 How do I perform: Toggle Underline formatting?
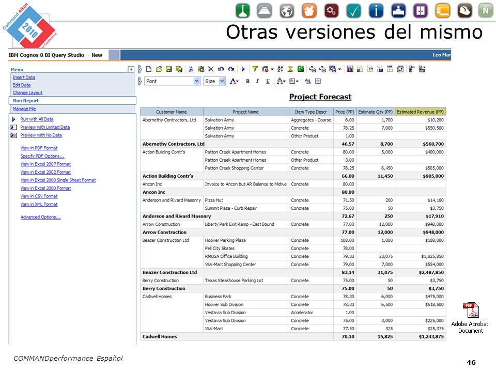pos(268,81)
